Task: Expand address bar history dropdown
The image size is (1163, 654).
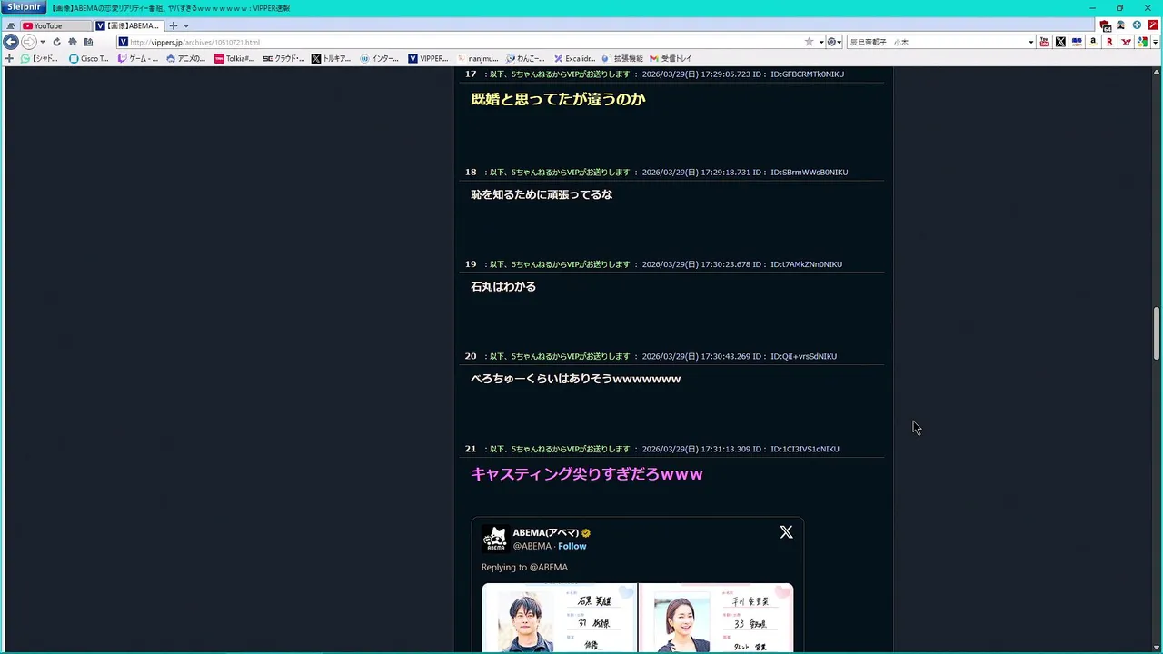Action: pyautogui.click(x=821, y=42)
